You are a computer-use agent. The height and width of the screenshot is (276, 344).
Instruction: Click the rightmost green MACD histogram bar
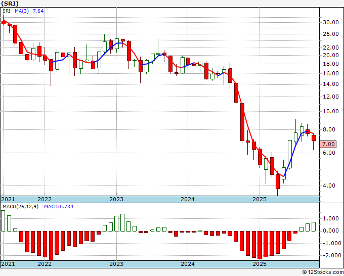(314, 226)
